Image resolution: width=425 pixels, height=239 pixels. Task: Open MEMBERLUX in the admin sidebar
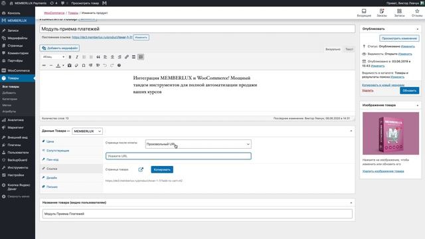click(x=17, y=21)
